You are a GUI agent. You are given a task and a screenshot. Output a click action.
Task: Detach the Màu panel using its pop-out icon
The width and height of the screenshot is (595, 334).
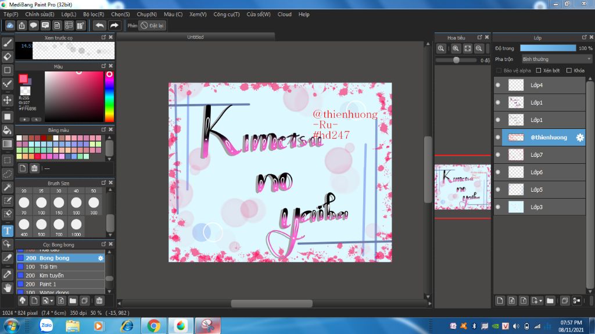point(103,66)
